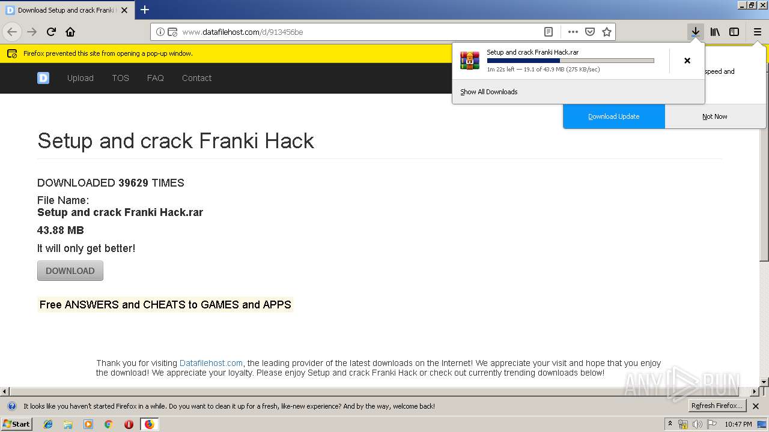Click the network tray icon
This screenshot has width=769, height=432.
683,424
